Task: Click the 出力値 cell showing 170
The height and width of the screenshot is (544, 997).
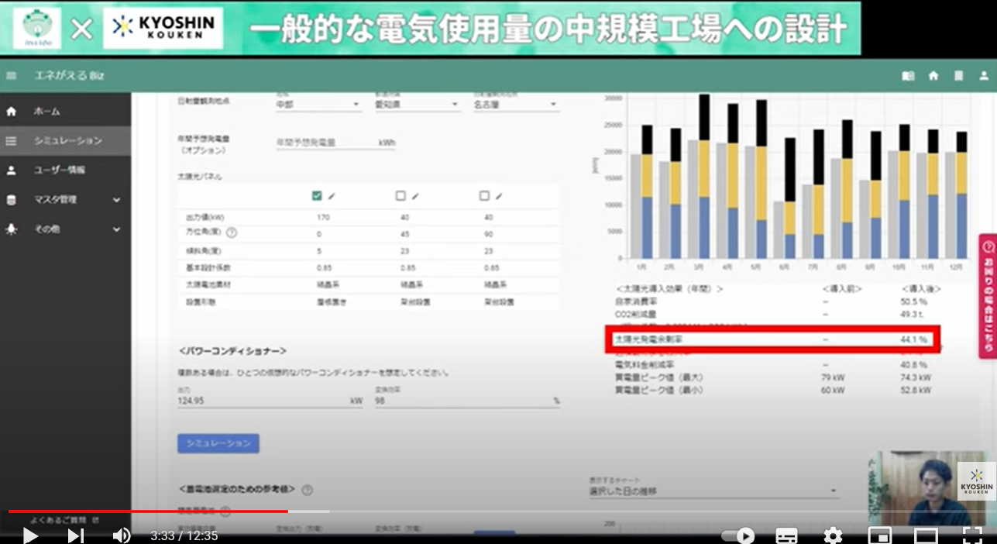Action: [323, 218]
